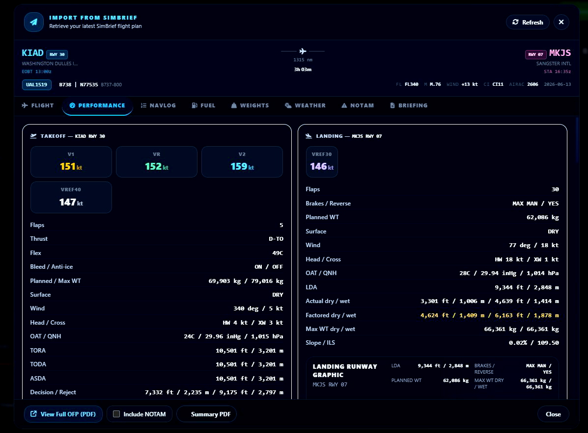Select the VREF40 147 kt card

(71, 197)
